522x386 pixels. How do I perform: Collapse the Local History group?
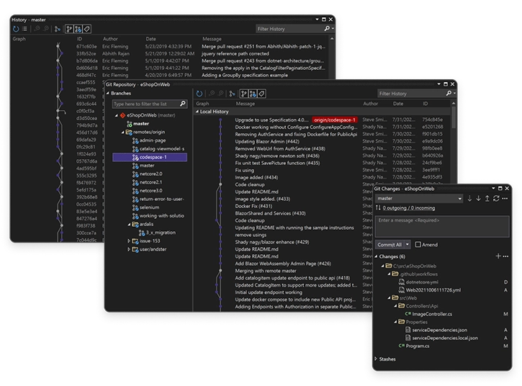(x=197, y=112)
